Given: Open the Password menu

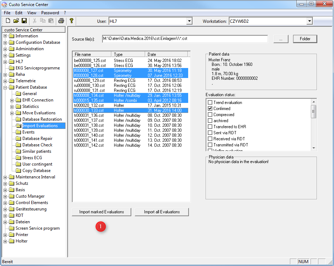Looking at the screenshot, I should click(x=50, y=13).
